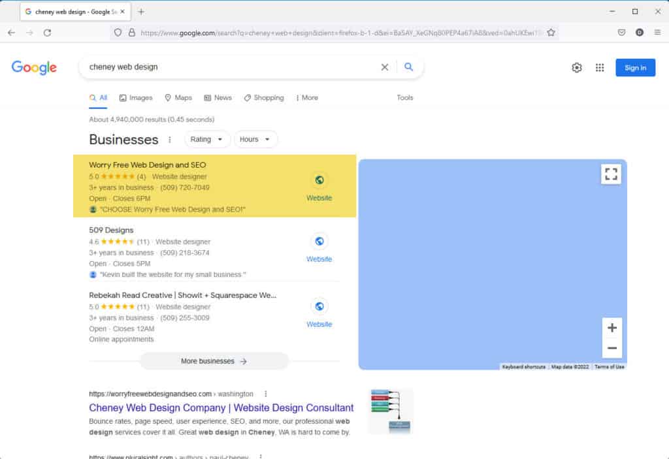View site security via the padlock icon

[132, 33]
